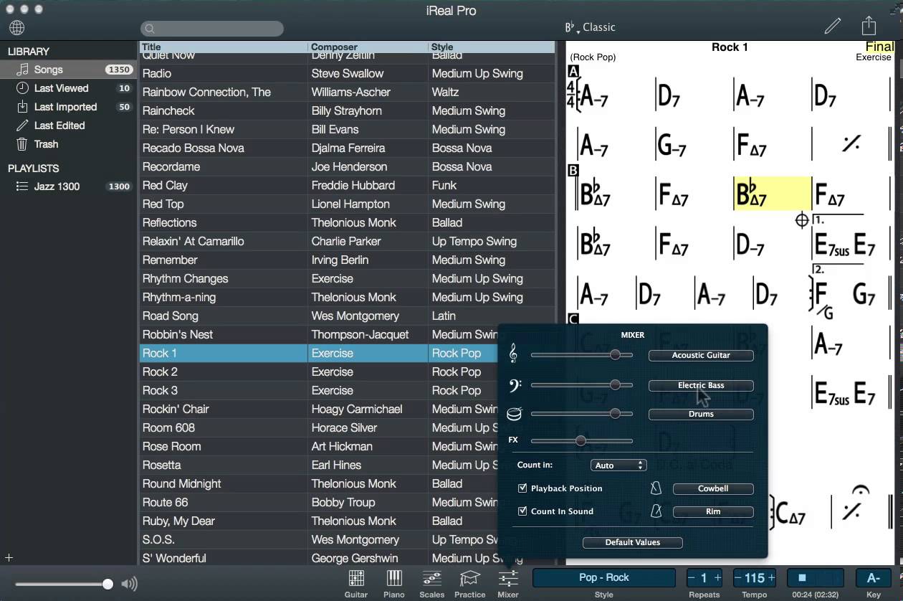Click the song search field

[x=212, y=29]
